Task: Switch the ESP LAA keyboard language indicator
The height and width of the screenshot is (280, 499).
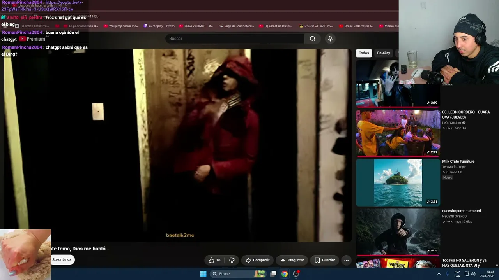Action: tap(457, 274)
